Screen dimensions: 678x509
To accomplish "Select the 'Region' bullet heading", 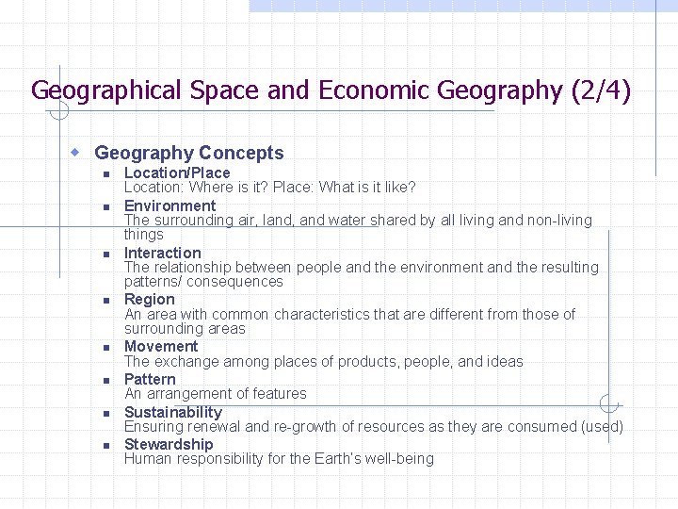I will tap(150, 300).
